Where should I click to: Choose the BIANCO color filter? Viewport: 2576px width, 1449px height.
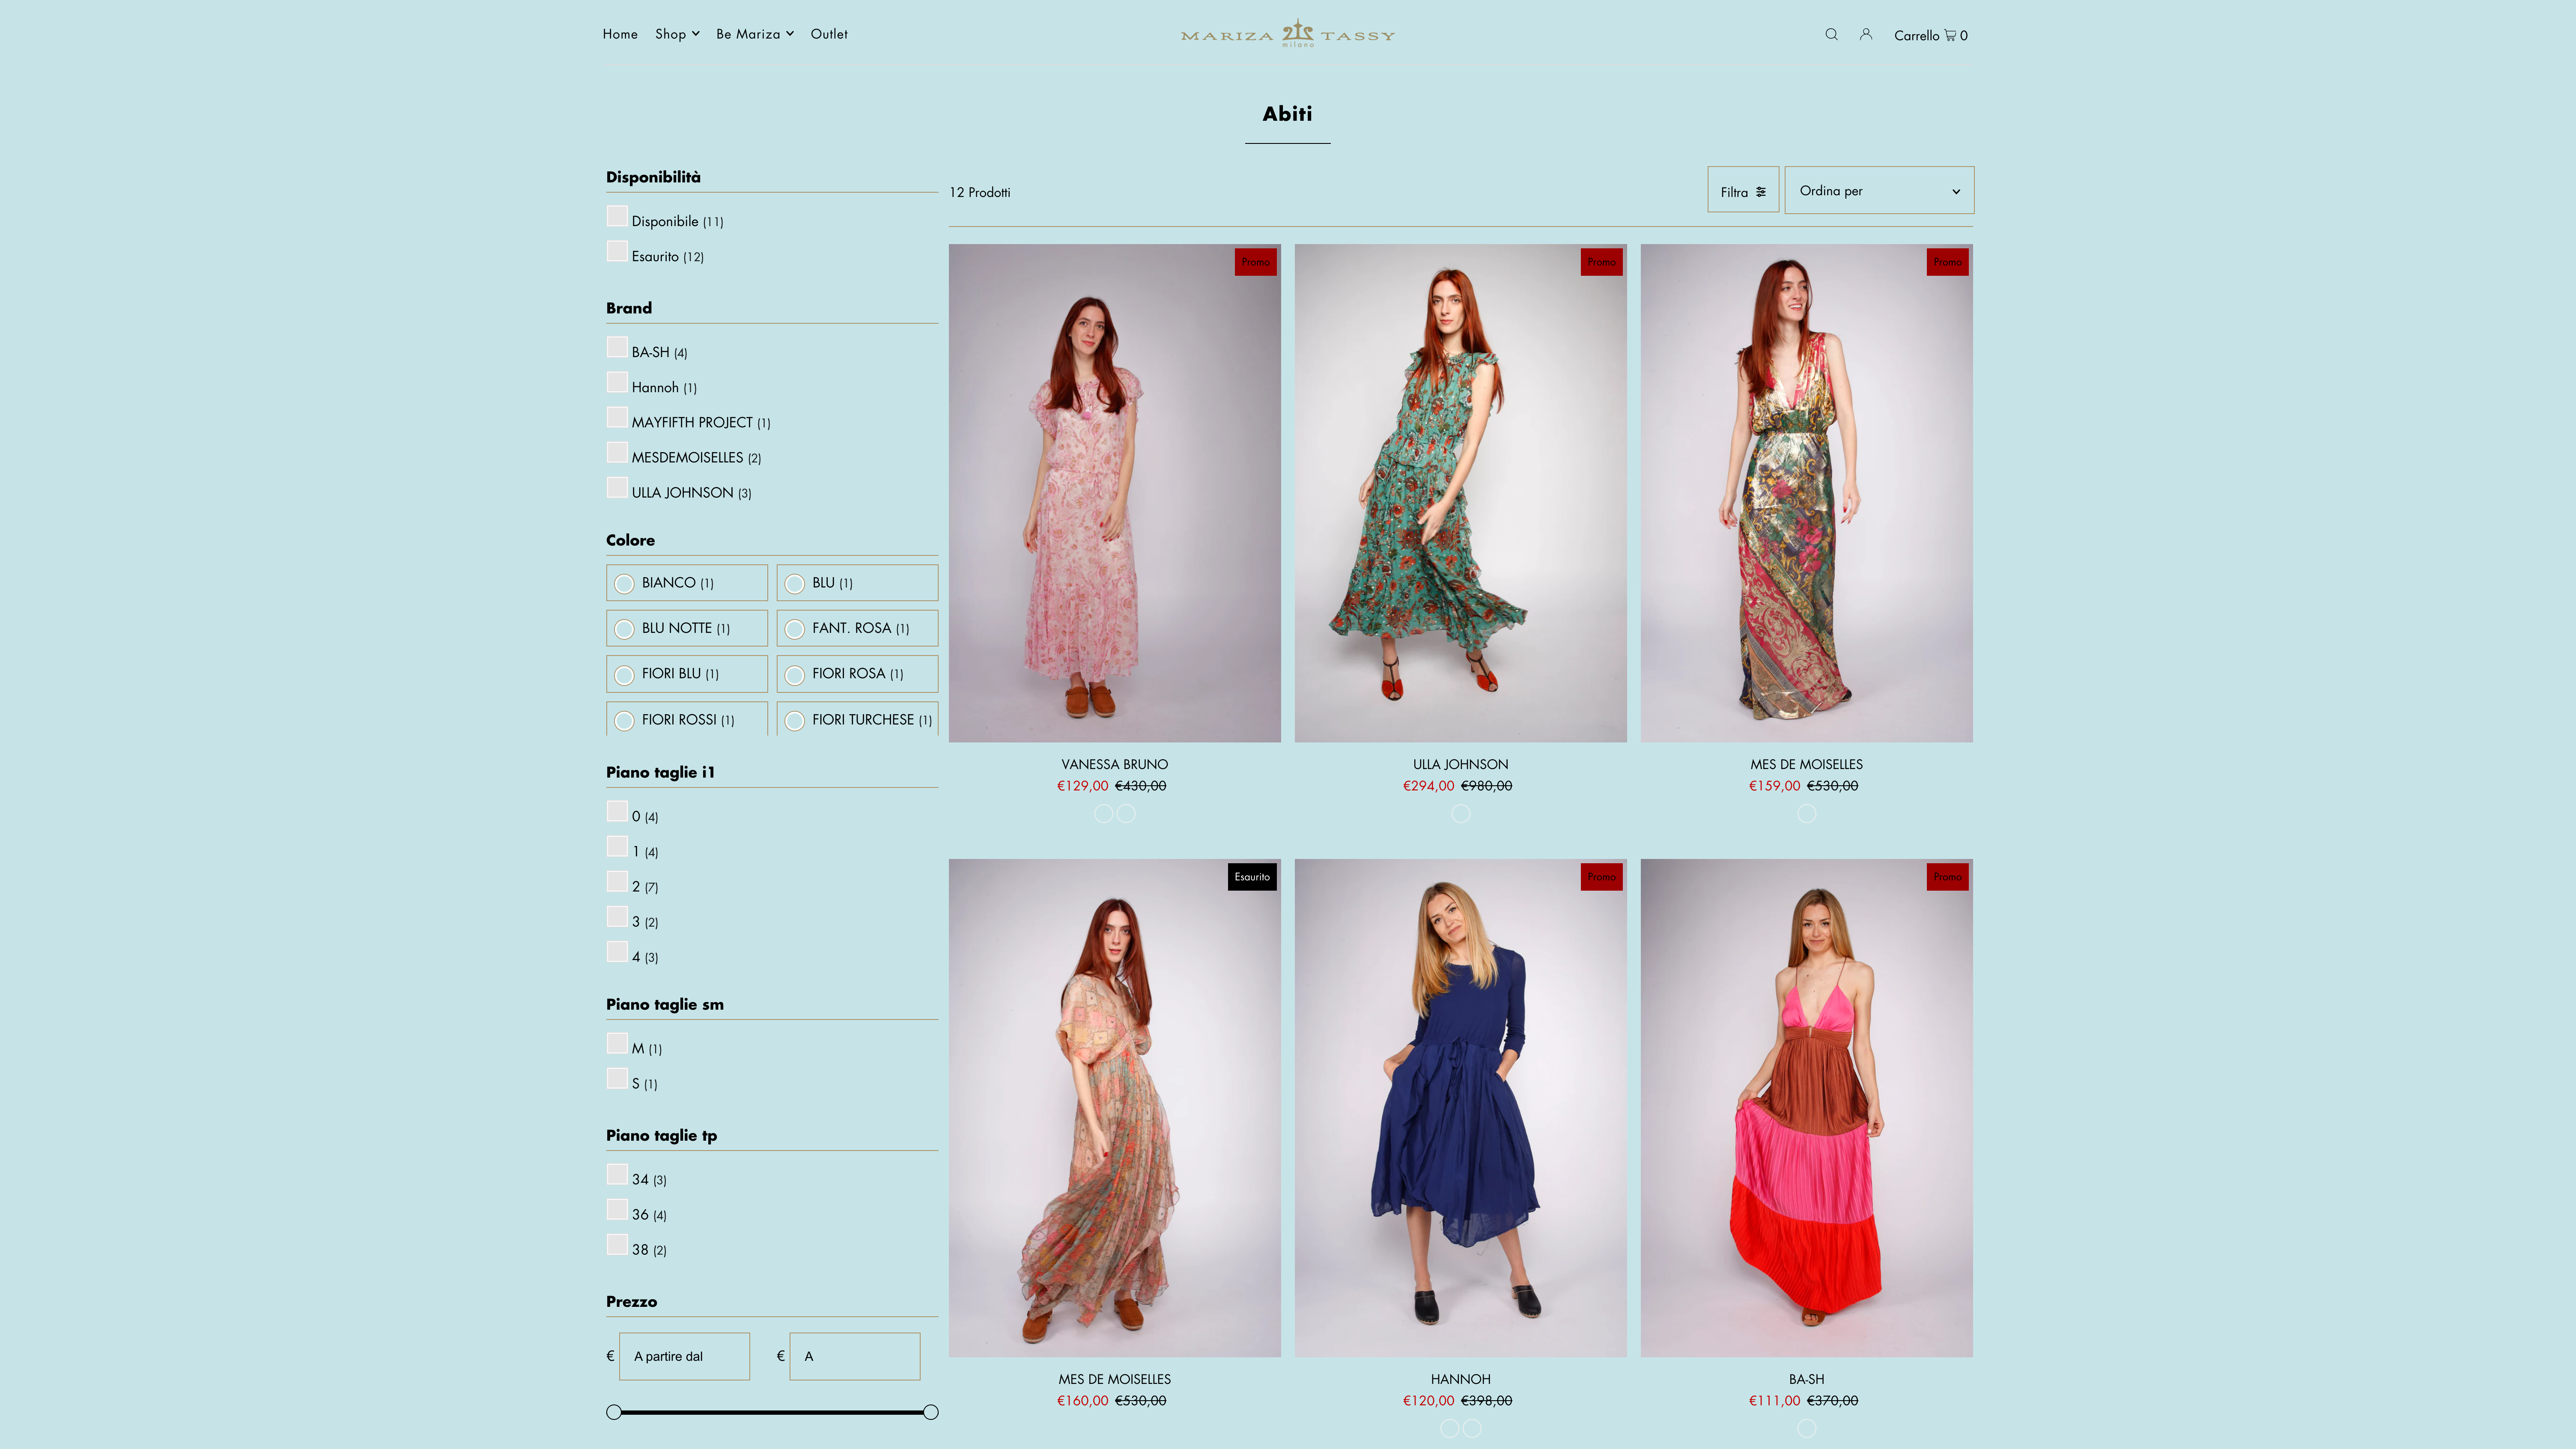(x=687, y=583)
